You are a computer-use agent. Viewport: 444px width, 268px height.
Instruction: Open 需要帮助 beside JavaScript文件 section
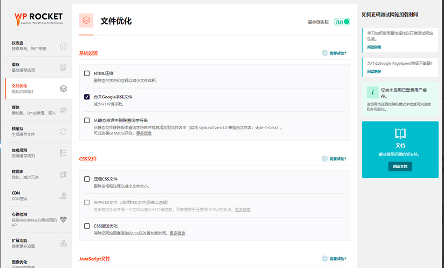334,259
